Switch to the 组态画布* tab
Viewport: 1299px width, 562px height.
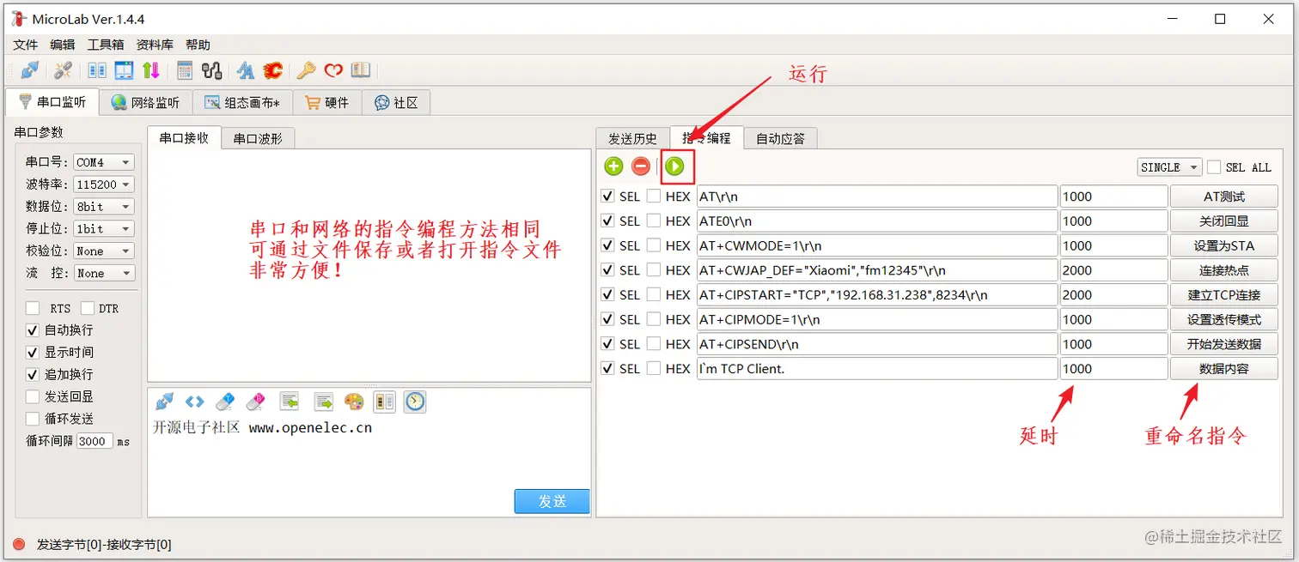click(242, 102)
